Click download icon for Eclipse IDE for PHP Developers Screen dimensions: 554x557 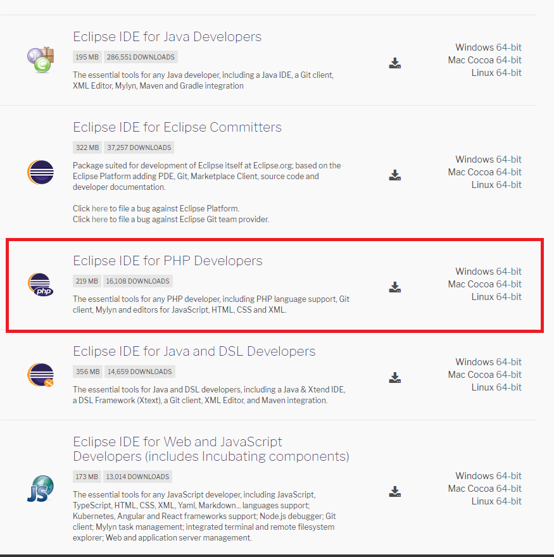[x=395, y=287]
